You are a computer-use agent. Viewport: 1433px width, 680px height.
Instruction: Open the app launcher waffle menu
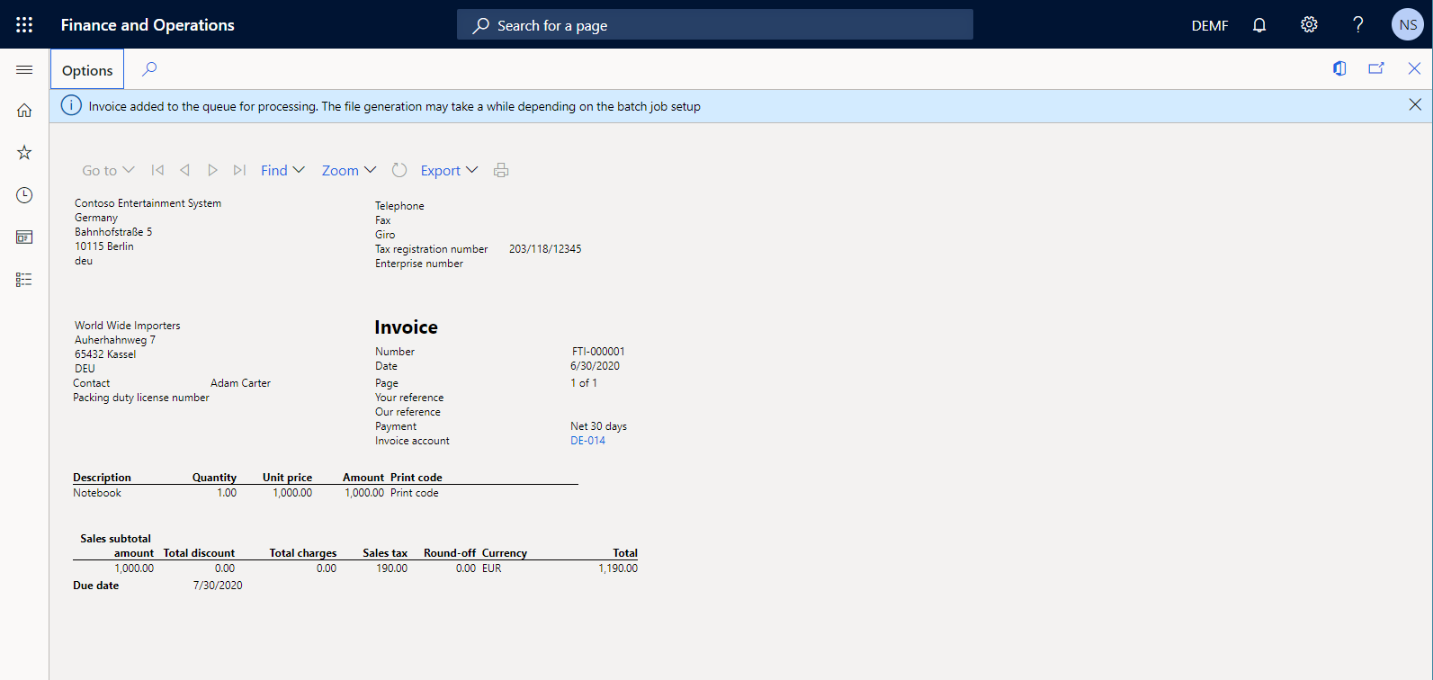(24, 25)
